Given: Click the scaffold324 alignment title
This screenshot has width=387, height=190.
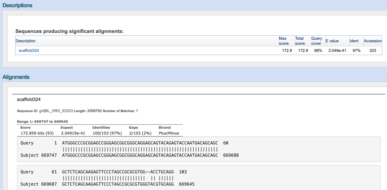Looking at the screenshot, I should click(x=29, y=100).
